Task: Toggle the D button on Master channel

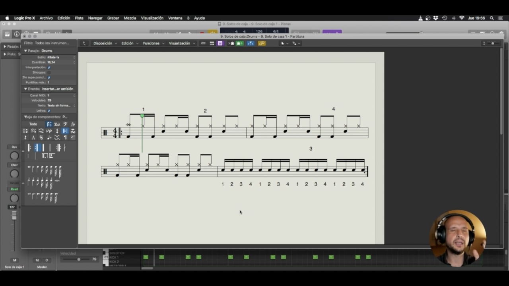Action: [47, 260]
